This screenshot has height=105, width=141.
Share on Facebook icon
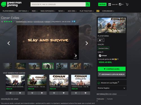72,22
